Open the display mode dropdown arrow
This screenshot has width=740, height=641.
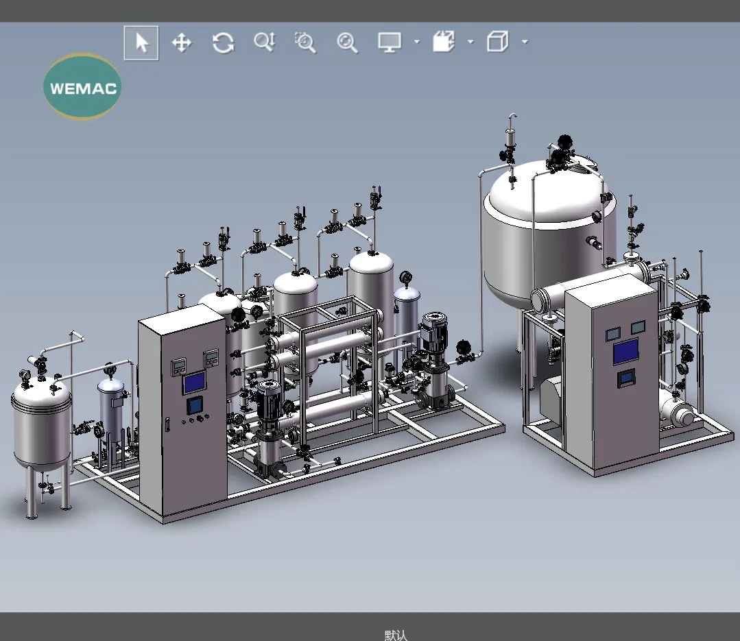click(x=417, y=43)
